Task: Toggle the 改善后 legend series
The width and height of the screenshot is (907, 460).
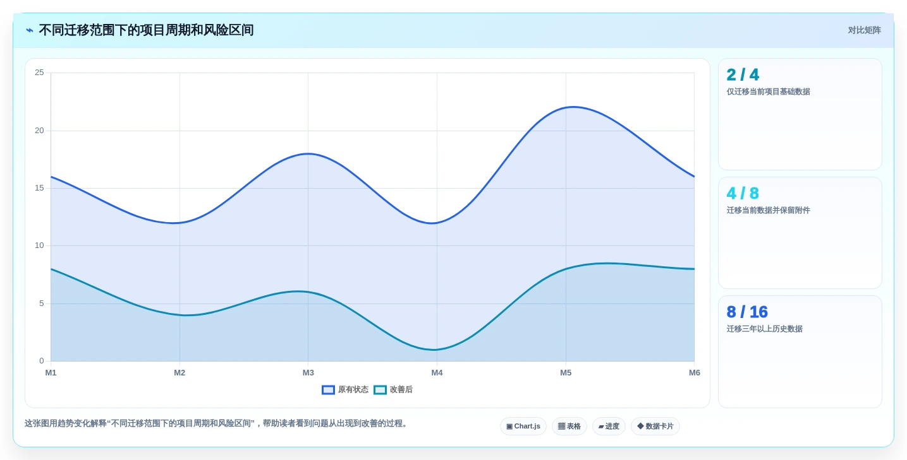Action: [x=393, y=390]
